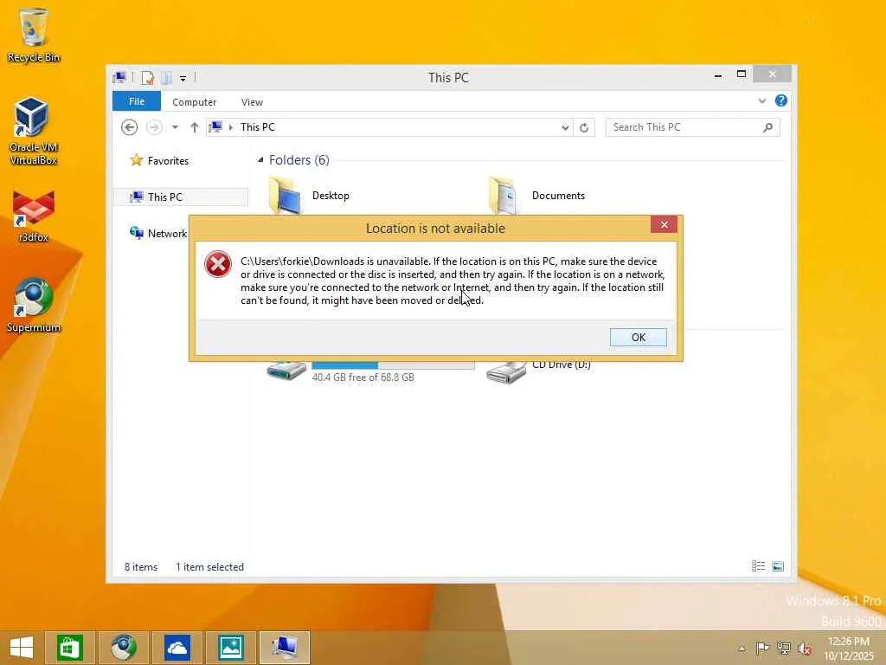The height and width of the screenshot is (665, 886).
Task: Click the 8 items status text
Action: [x=141, y=566]
